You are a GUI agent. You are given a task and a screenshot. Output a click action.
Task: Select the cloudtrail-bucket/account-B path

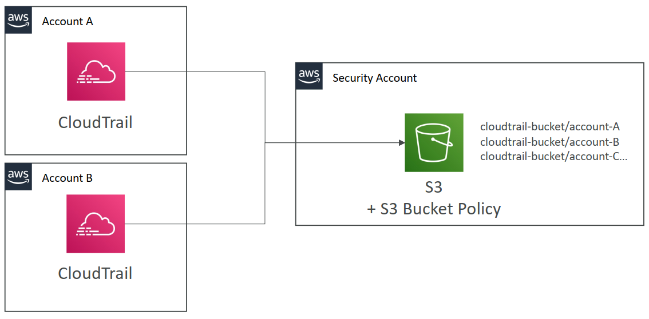pyautogui.click(x=550, y=142)
